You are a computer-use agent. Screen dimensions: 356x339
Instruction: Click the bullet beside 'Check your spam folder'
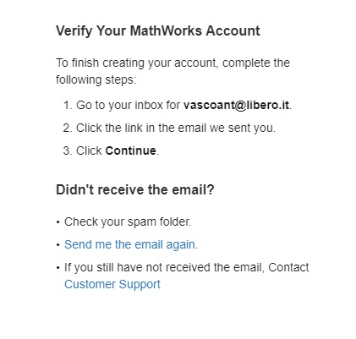[x=58, y=222]
